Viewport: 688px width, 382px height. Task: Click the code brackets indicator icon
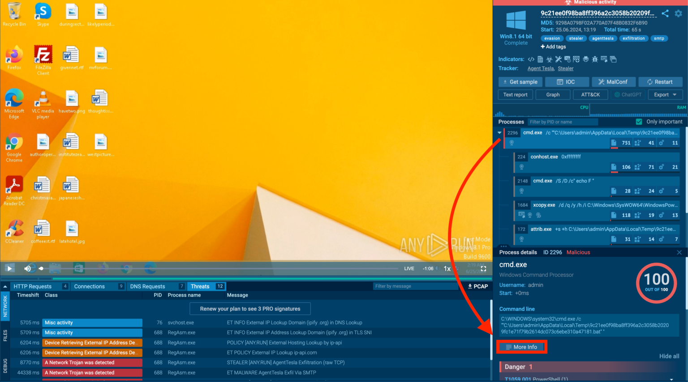point(531,59)
